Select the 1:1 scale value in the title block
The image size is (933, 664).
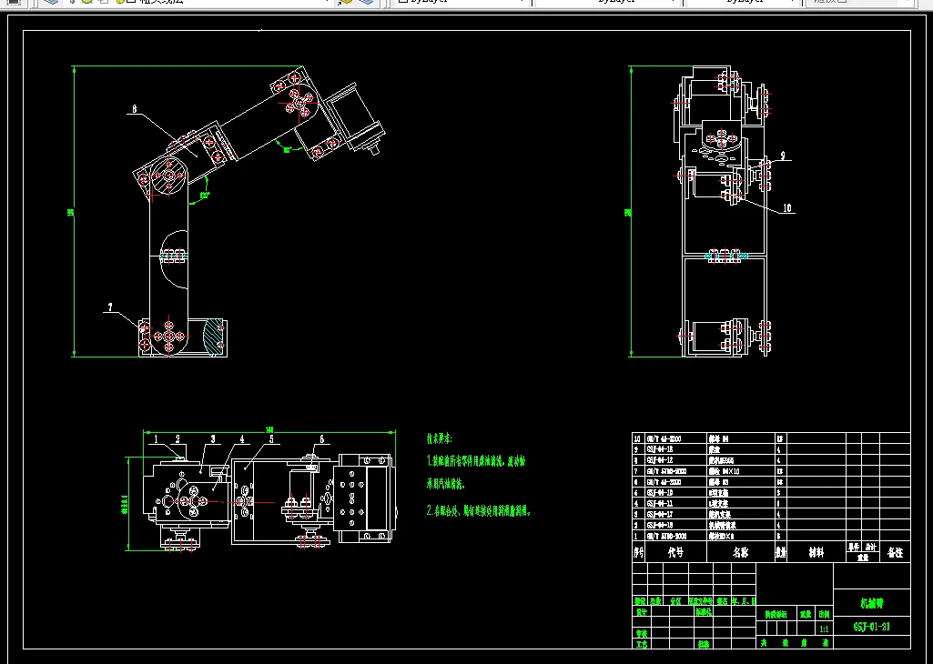coord(824,629)
